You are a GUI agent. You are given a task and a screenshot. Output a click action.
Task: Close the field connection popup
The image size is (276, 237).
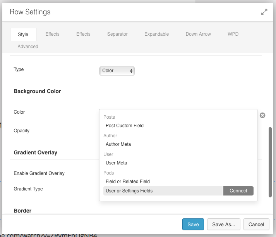tap(262, 115)
